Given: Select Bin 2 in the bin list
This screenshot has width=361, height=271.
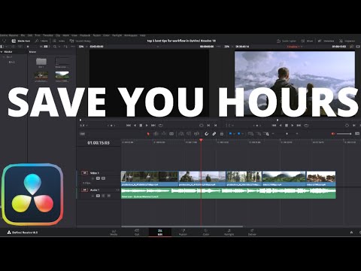Looking at the screenshot, I should 12,62.
